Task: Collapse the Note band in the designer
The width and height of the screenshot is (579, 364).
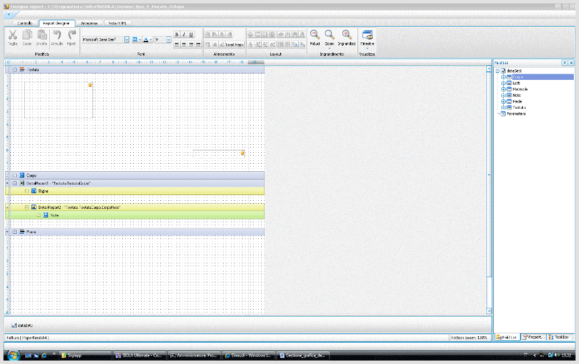Action: (x=39, y=215)
